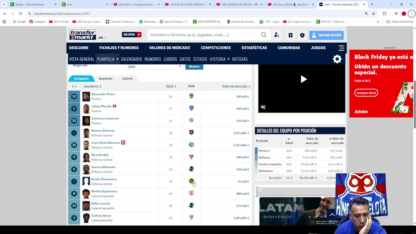This screenshot has height=234, width=416.
Task: Click Johny Placide's club crest
Action: pyautogui.click(x=191, y=108)
